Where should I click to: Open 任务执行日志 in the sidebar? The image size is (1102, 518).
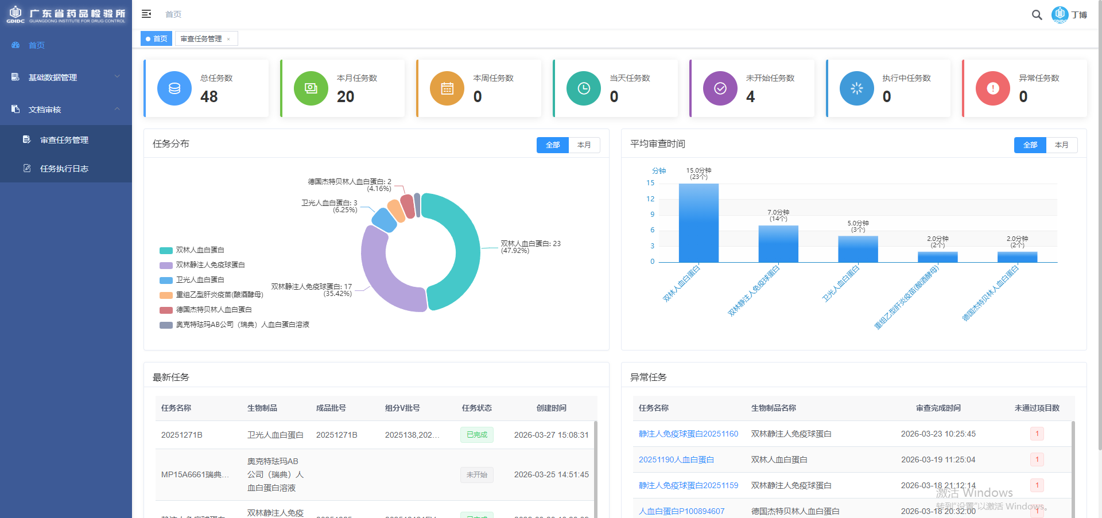(x=64, y=169)
